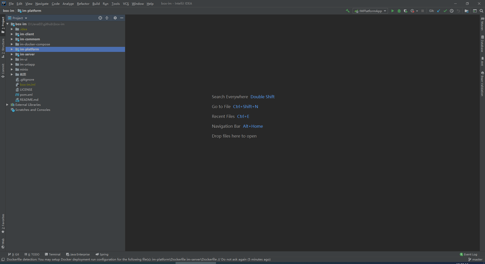Open the profiler options dropdown arrow
485x264 pixels.
417,11
